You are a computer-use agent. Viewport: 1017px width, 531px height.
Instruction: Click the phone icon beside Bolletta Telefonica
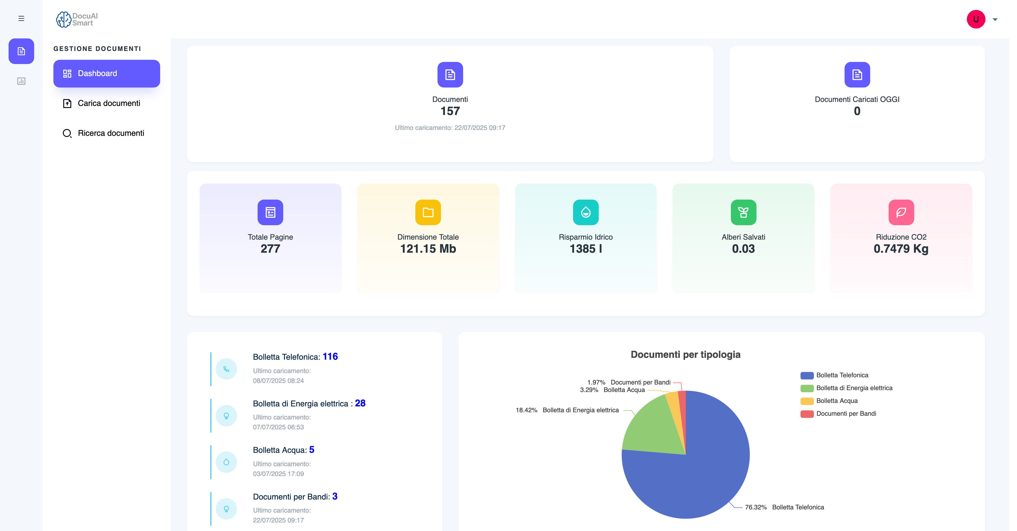pos(227,369)
